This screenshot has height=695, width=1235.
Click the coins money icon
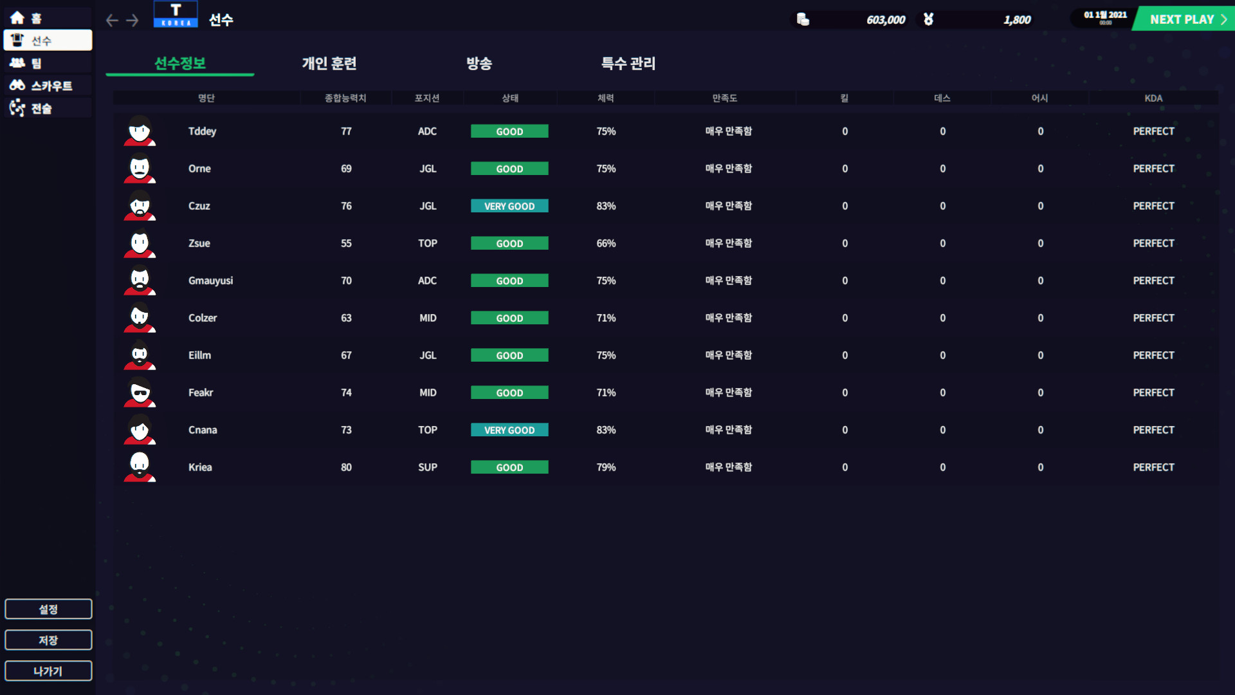[x=803, y=20]
